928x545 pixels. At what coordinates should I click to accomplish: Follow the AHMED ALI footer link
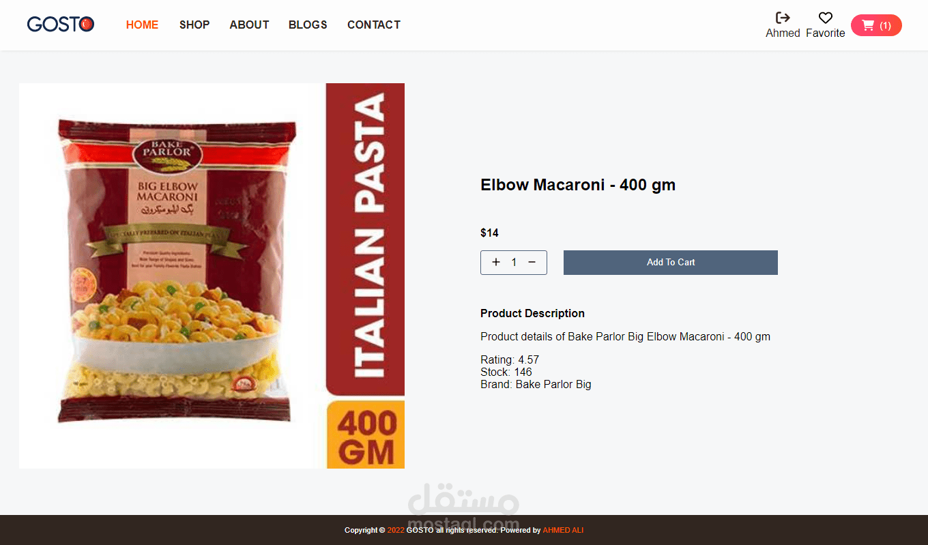(x=563, y=530)
